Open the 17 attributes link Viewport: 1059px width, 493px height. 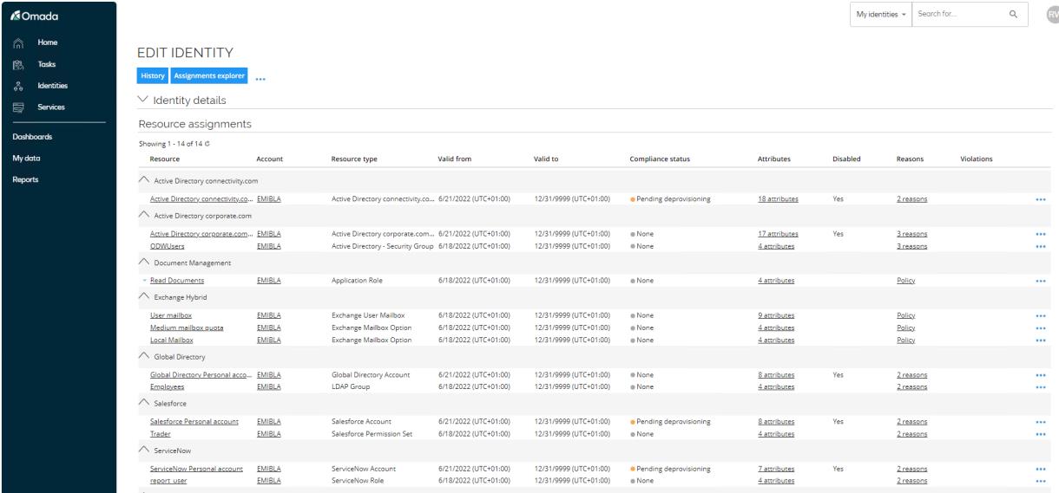pos(778,234)
